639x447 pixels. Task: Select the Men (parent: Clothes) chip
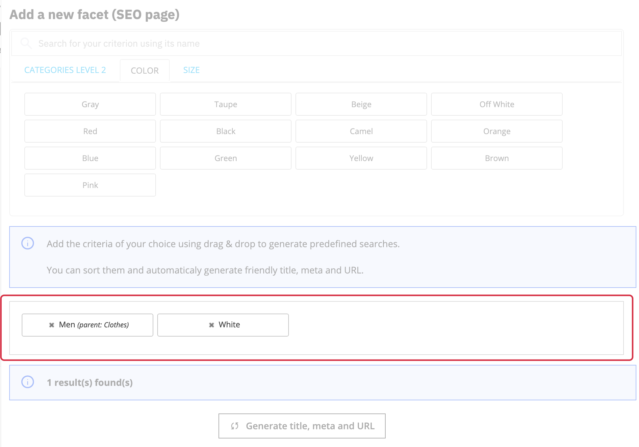click(x=88, y=325)
